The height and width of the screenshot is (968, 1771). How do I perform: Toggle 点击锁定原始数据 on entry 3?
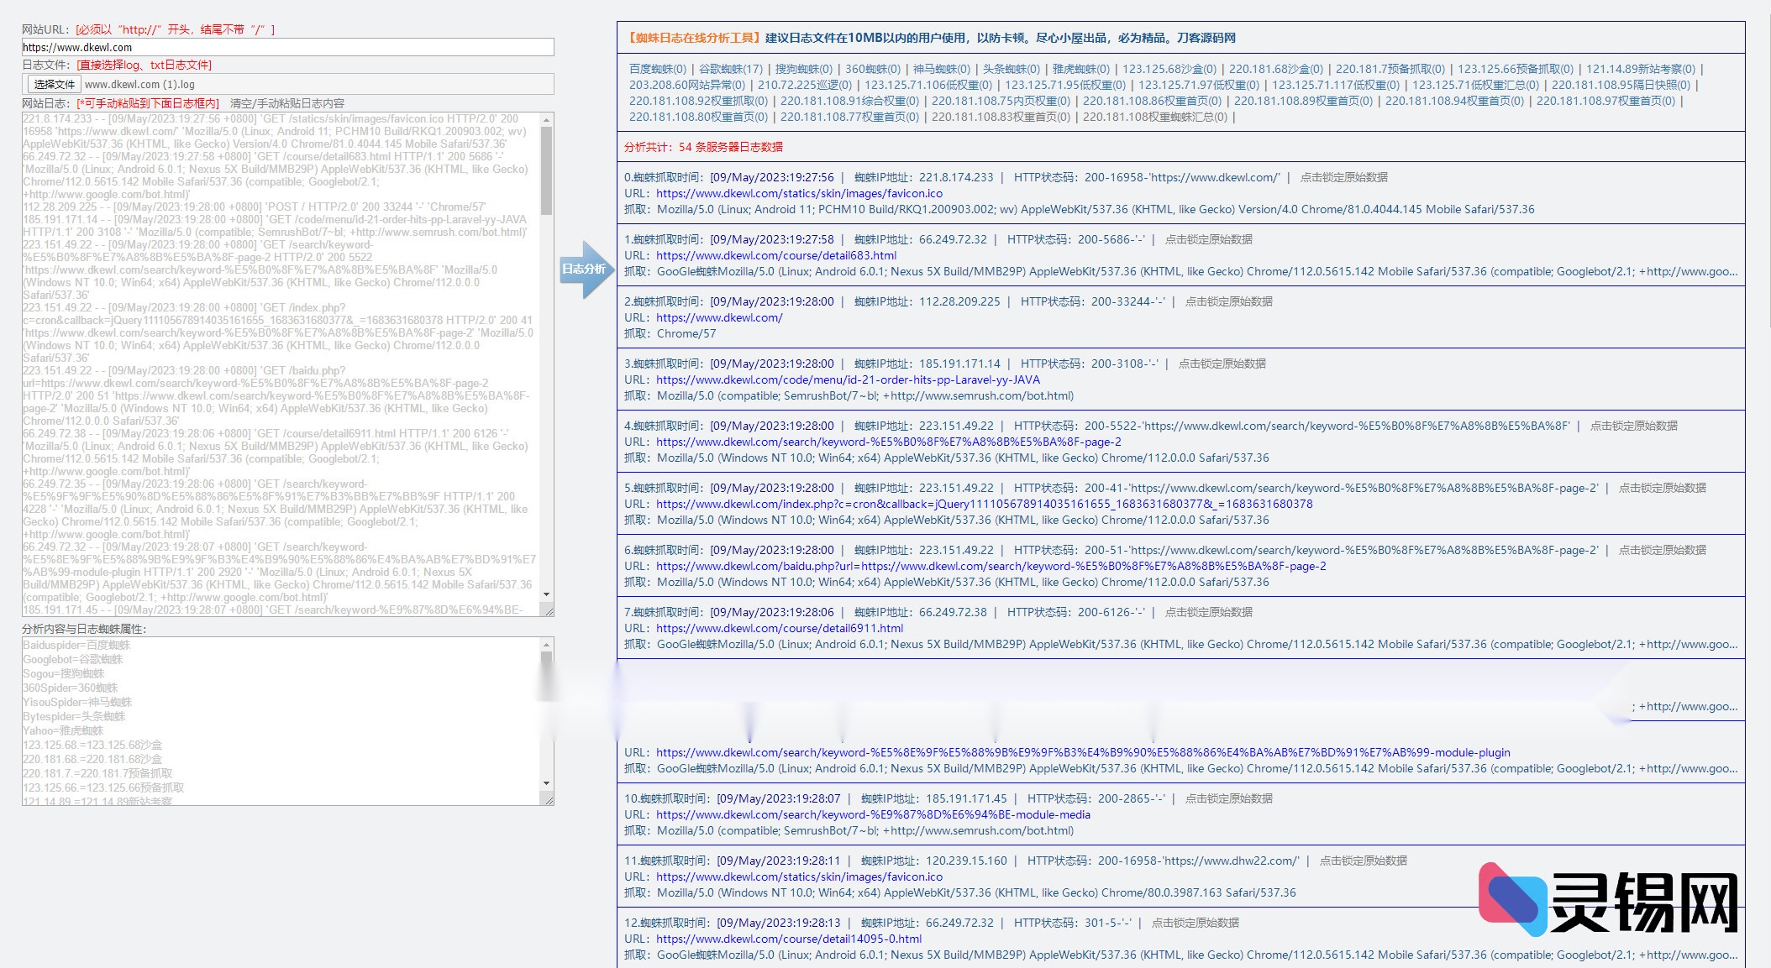pyautogui.click(x=1222, y=364)
